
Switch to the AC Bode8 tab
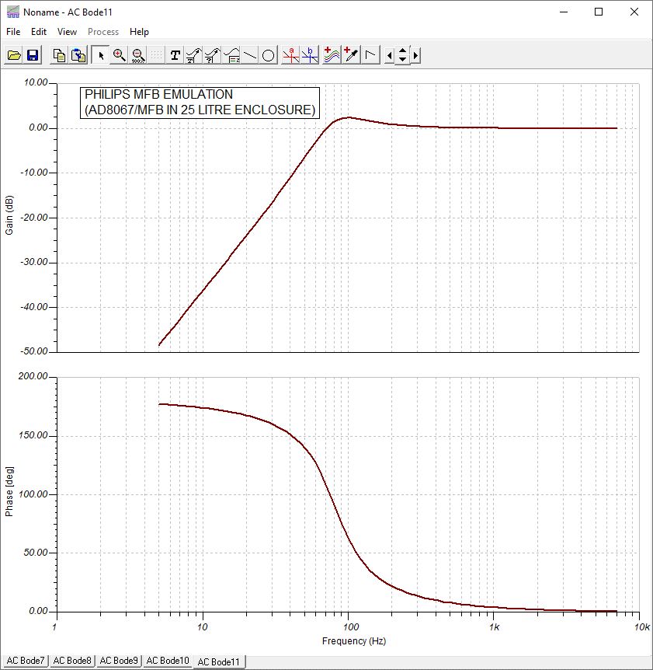72,661
